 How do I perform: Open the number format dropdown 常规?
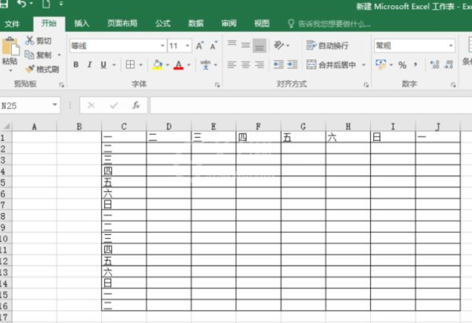pyautogui.click(x=450, y=46)
